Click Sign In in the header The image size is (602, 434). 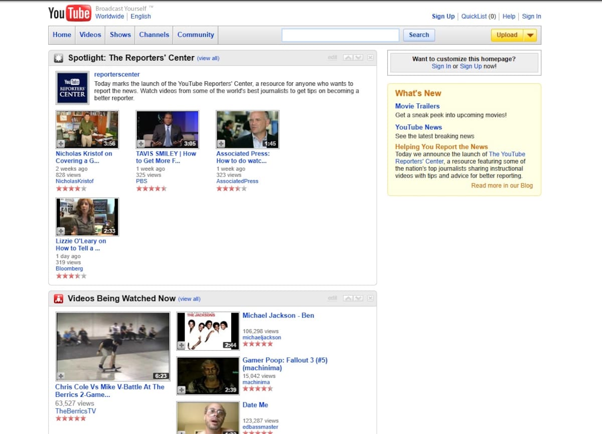(531, 17)
